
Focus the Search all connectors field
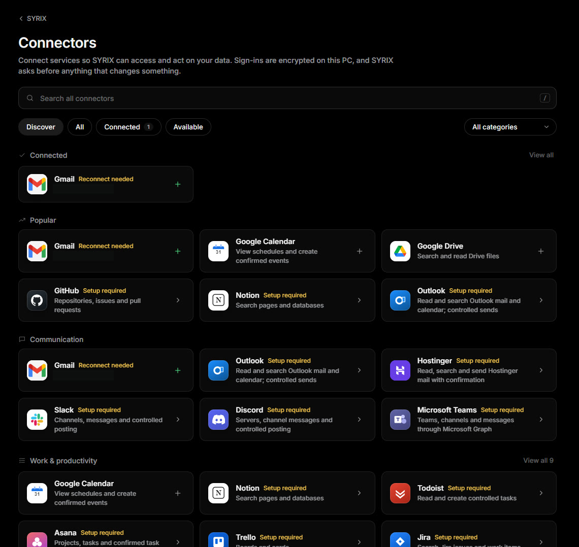pos(287,98)
